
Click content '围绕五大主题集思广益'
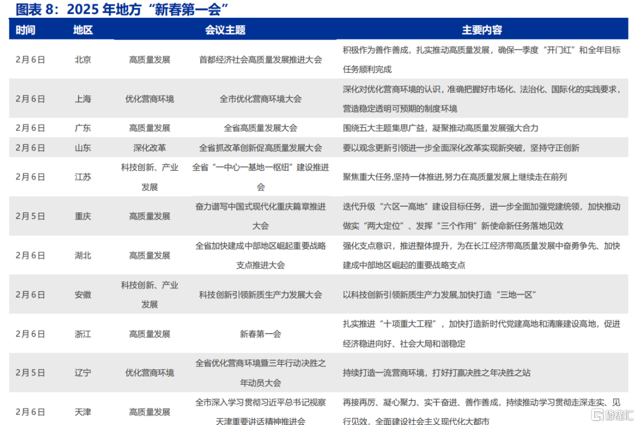pos(383,128)
